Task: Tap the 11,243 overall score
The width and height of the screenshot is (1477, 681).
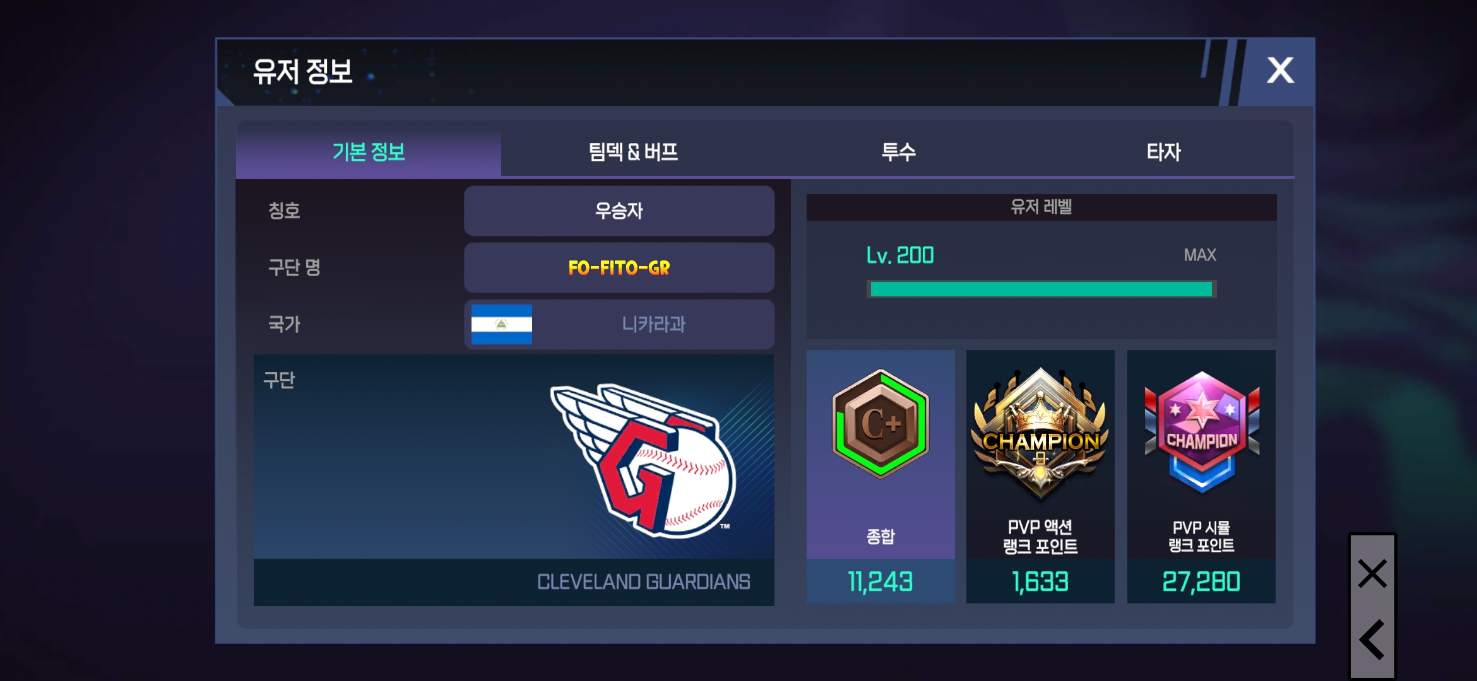Action: (881, 581)
